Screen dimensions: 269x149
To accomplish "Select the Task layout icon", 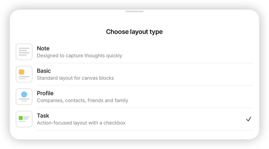I will (24, 119).
